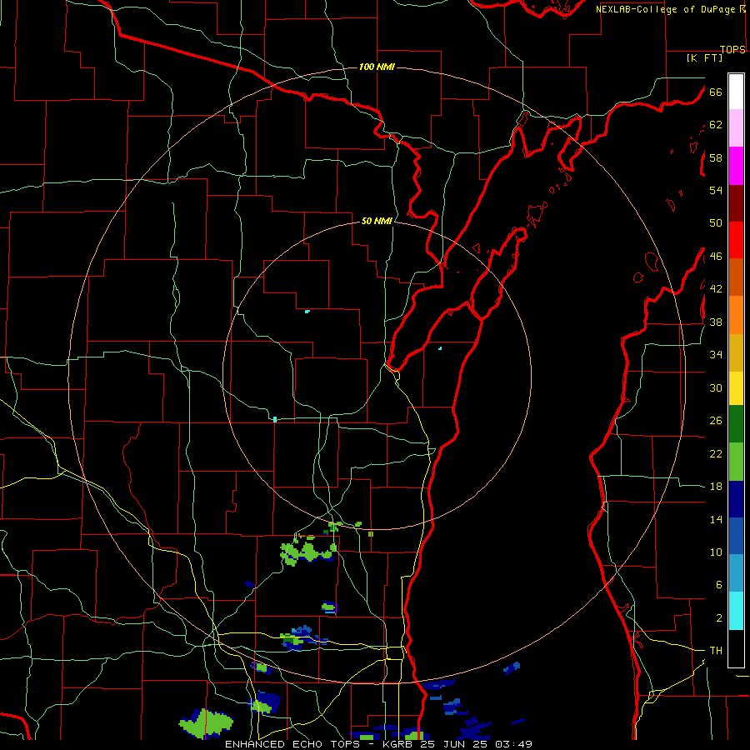Image resolution: width=750 pixels, height=750 pixels.
Task: Click the 100 NMI range ring label
Action: 377,67
